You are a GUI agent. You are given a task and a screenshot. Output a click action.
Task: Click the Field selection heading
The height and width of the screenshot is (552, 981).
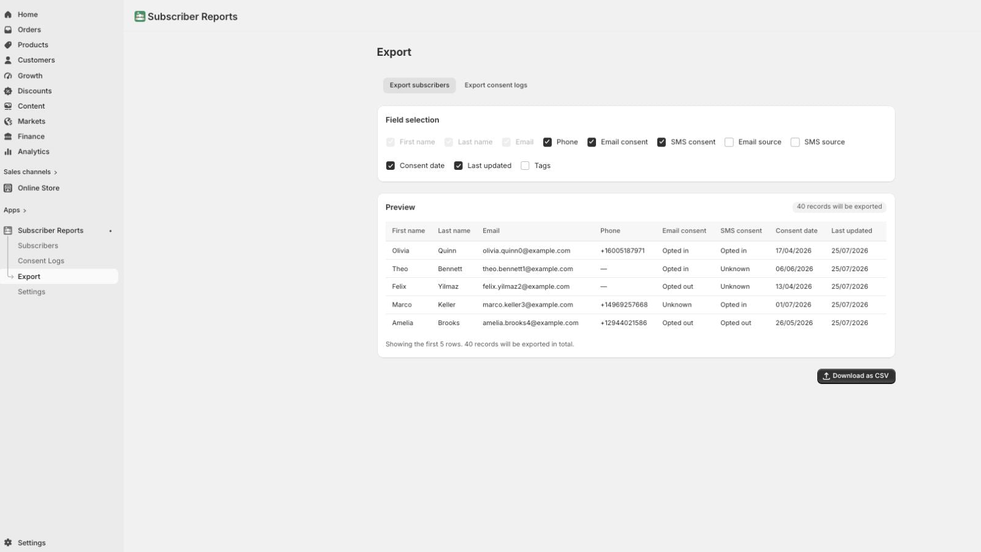[x=412, y=120]
